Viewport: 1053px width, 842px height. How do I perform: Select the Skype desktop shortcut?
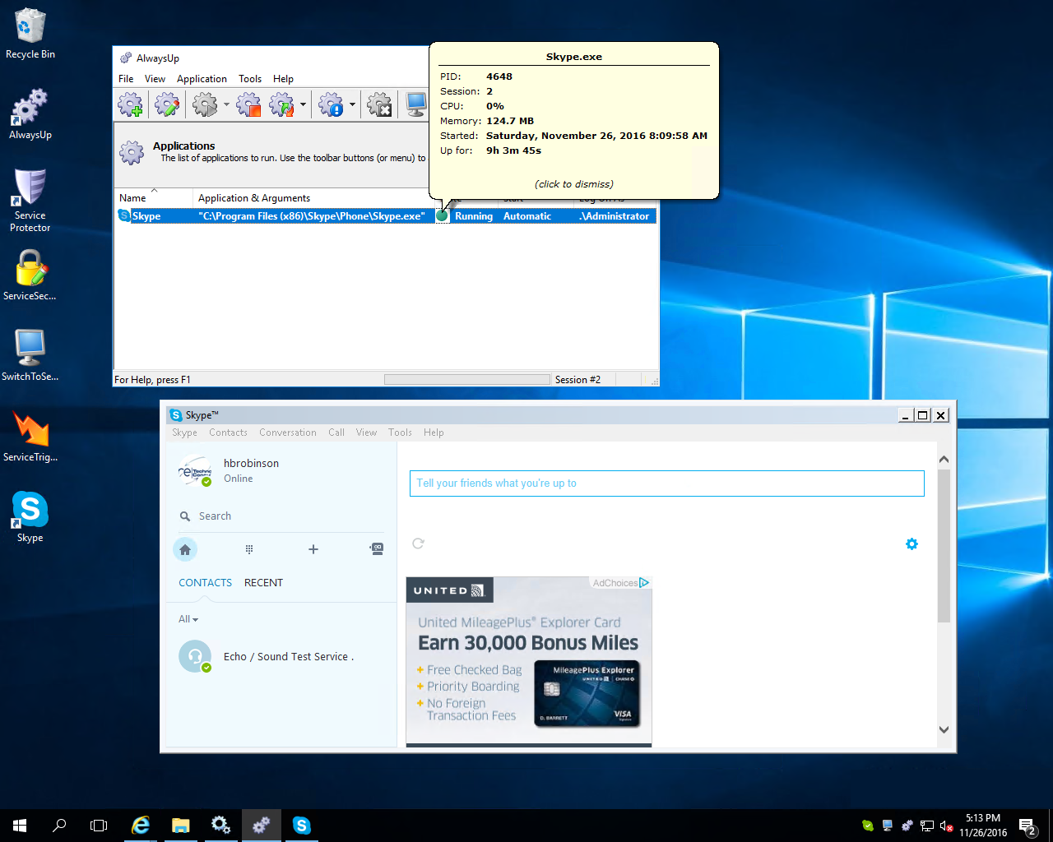tap(30, 516)
